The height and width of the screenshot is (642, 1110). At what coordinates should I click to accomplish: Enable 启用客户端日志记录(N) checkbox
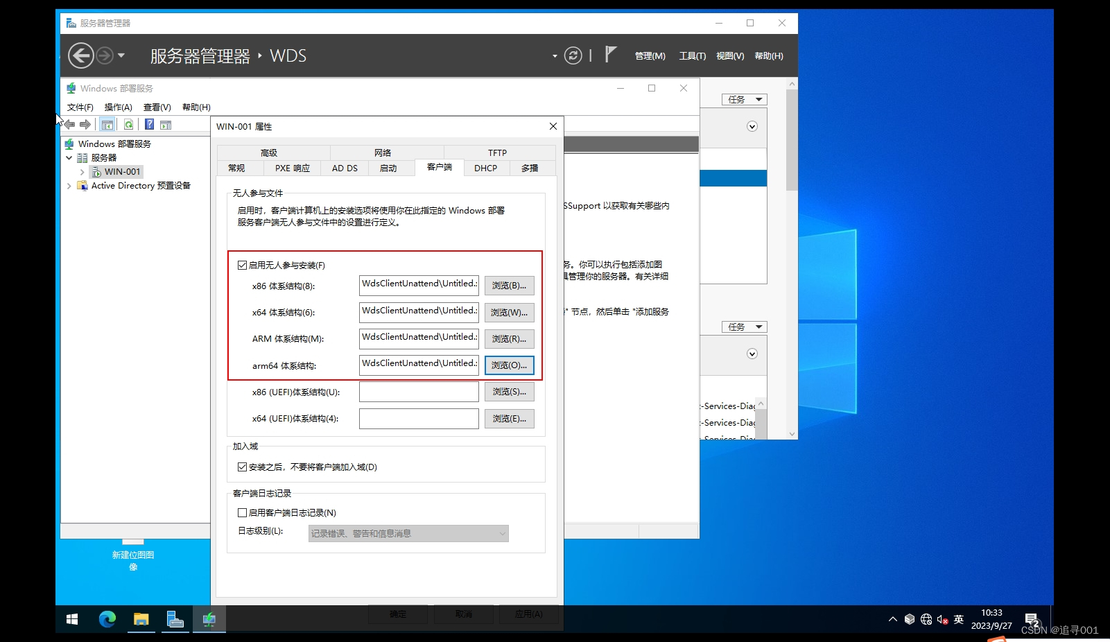click(243, 512)
